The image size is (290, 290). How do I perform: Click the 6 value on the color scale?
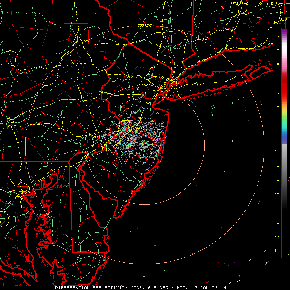(x=278, y=51)
